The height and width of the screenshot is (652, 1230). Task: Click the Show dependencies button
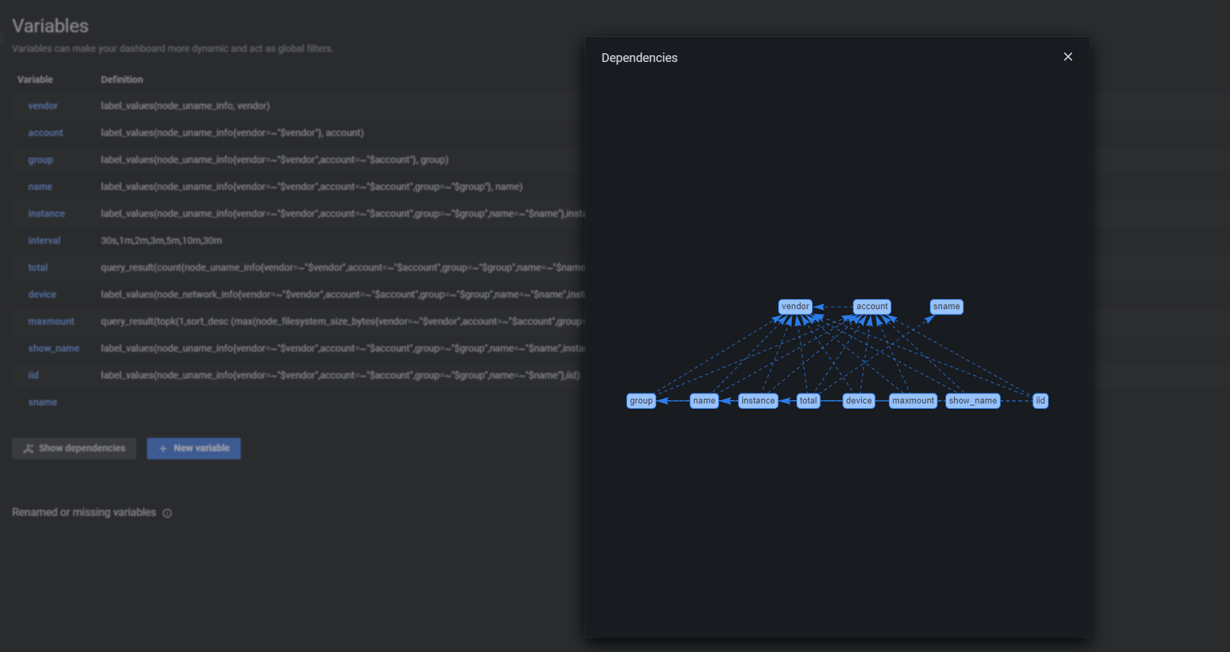tap(74, 448)
